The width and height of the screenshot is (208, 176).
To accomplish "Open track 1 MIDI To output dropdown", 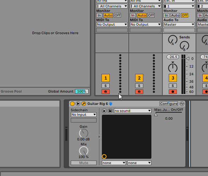I will pyautogui.click(x=112, y=24).
